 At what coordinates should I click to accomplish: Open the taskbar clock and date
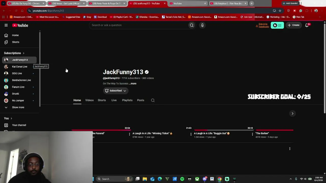319,179
